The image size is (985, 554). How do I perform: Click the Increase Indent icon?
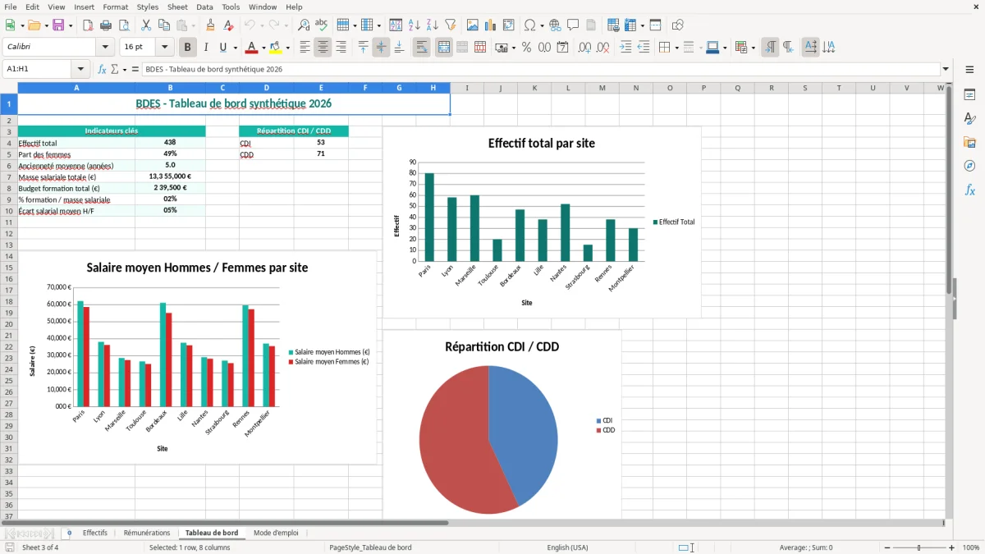(625, 48)
